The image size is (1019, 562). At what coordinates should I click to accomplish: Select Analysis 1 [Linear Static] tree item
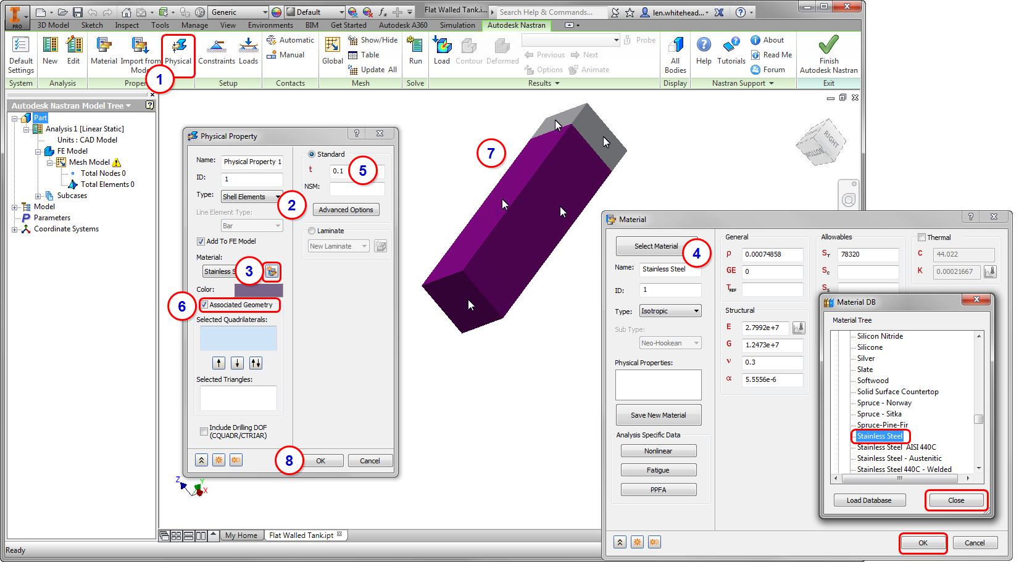point(84,129)
